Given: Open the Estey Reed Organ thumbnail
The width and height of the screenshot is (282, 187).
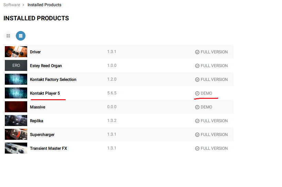Looking at the screenshot, I should click(16, 66).
